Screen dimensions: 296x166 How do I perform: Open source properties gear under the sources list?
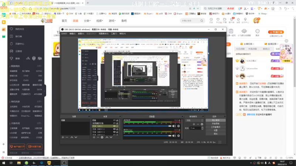[102, 137]
